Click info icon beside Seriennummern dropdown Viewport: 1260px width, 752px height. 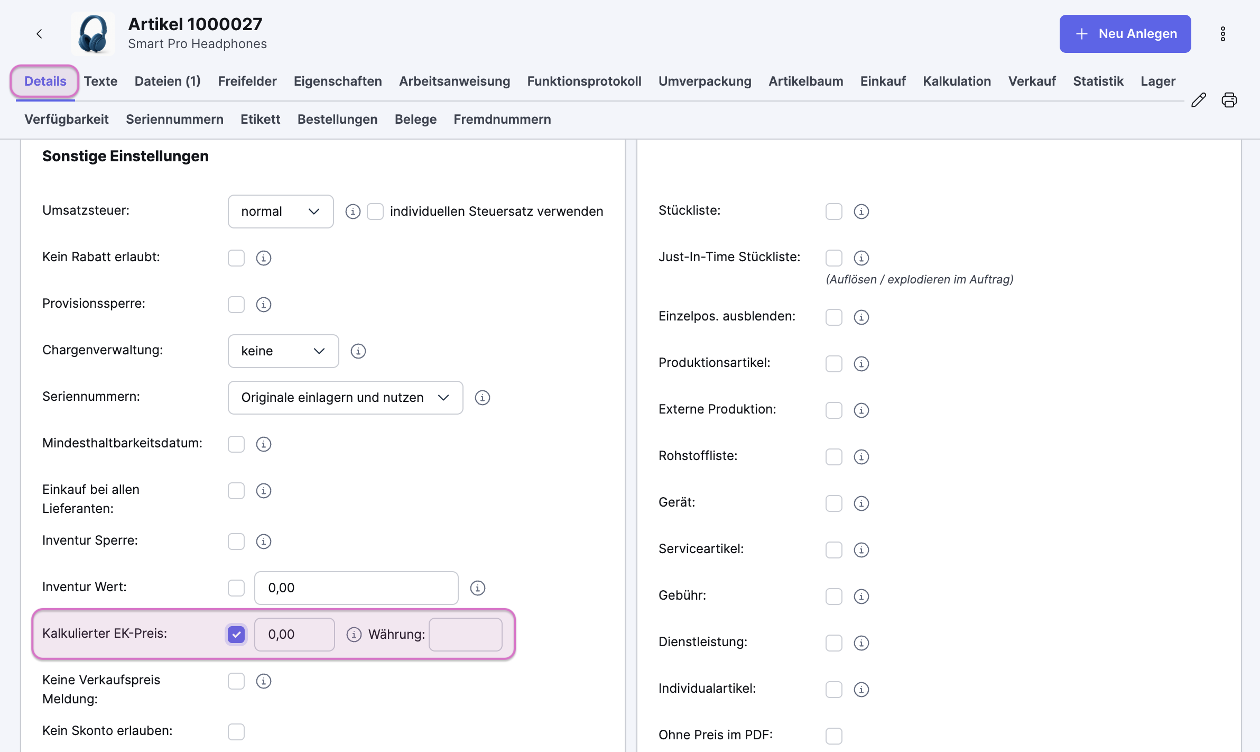coord(482,398)
